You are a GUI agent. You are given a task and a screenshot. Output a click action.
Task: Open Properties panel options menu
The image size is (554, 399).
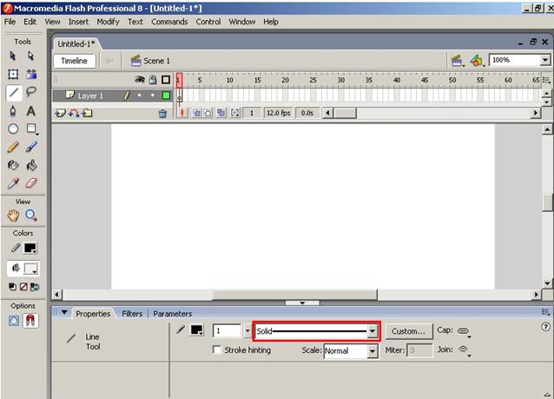point(545,312)
